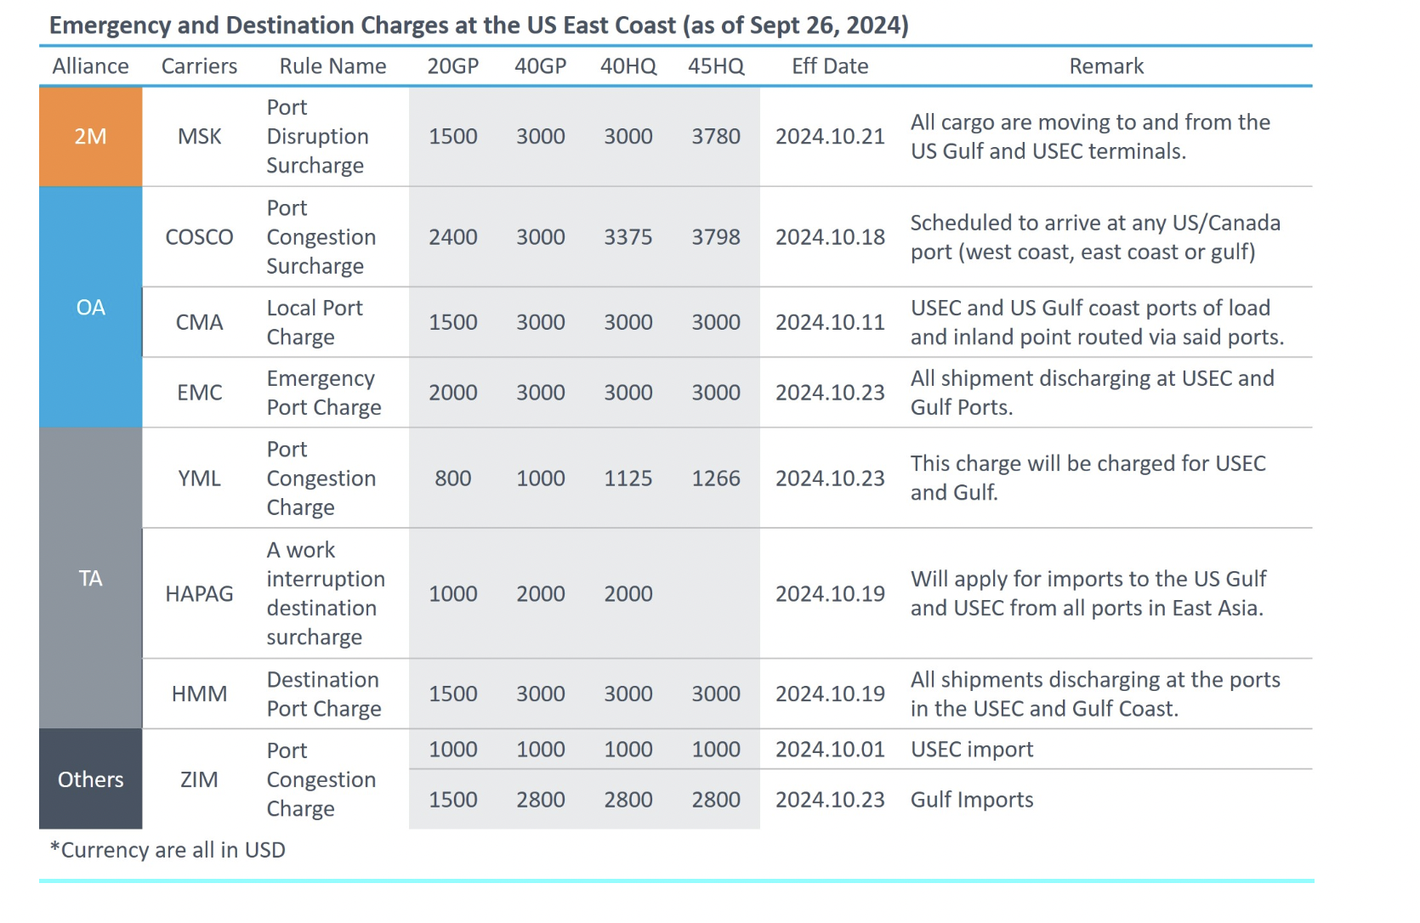Click the Port Disruption Surcharge rule name
Viewport: 1420px width, 923px height.
(317, 137)
